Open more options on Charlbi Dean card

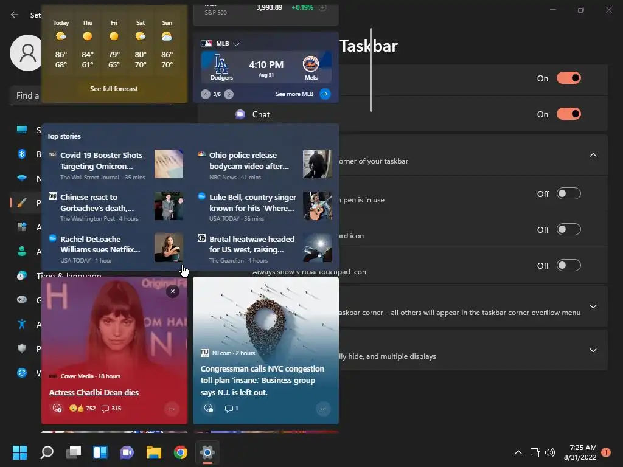pos(172,409)
